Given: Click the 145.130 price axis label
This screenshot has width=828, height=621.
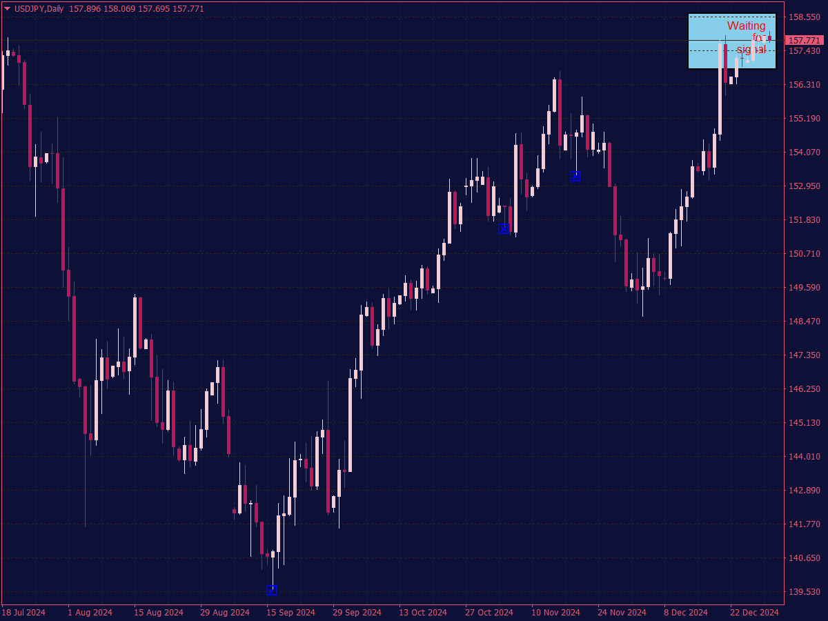Looking at the screenshot, I should point(804,422).
